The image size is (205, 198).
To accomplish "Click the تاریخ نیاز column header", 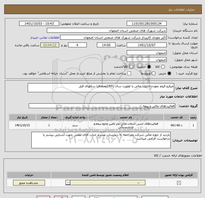I will (22, 117).
